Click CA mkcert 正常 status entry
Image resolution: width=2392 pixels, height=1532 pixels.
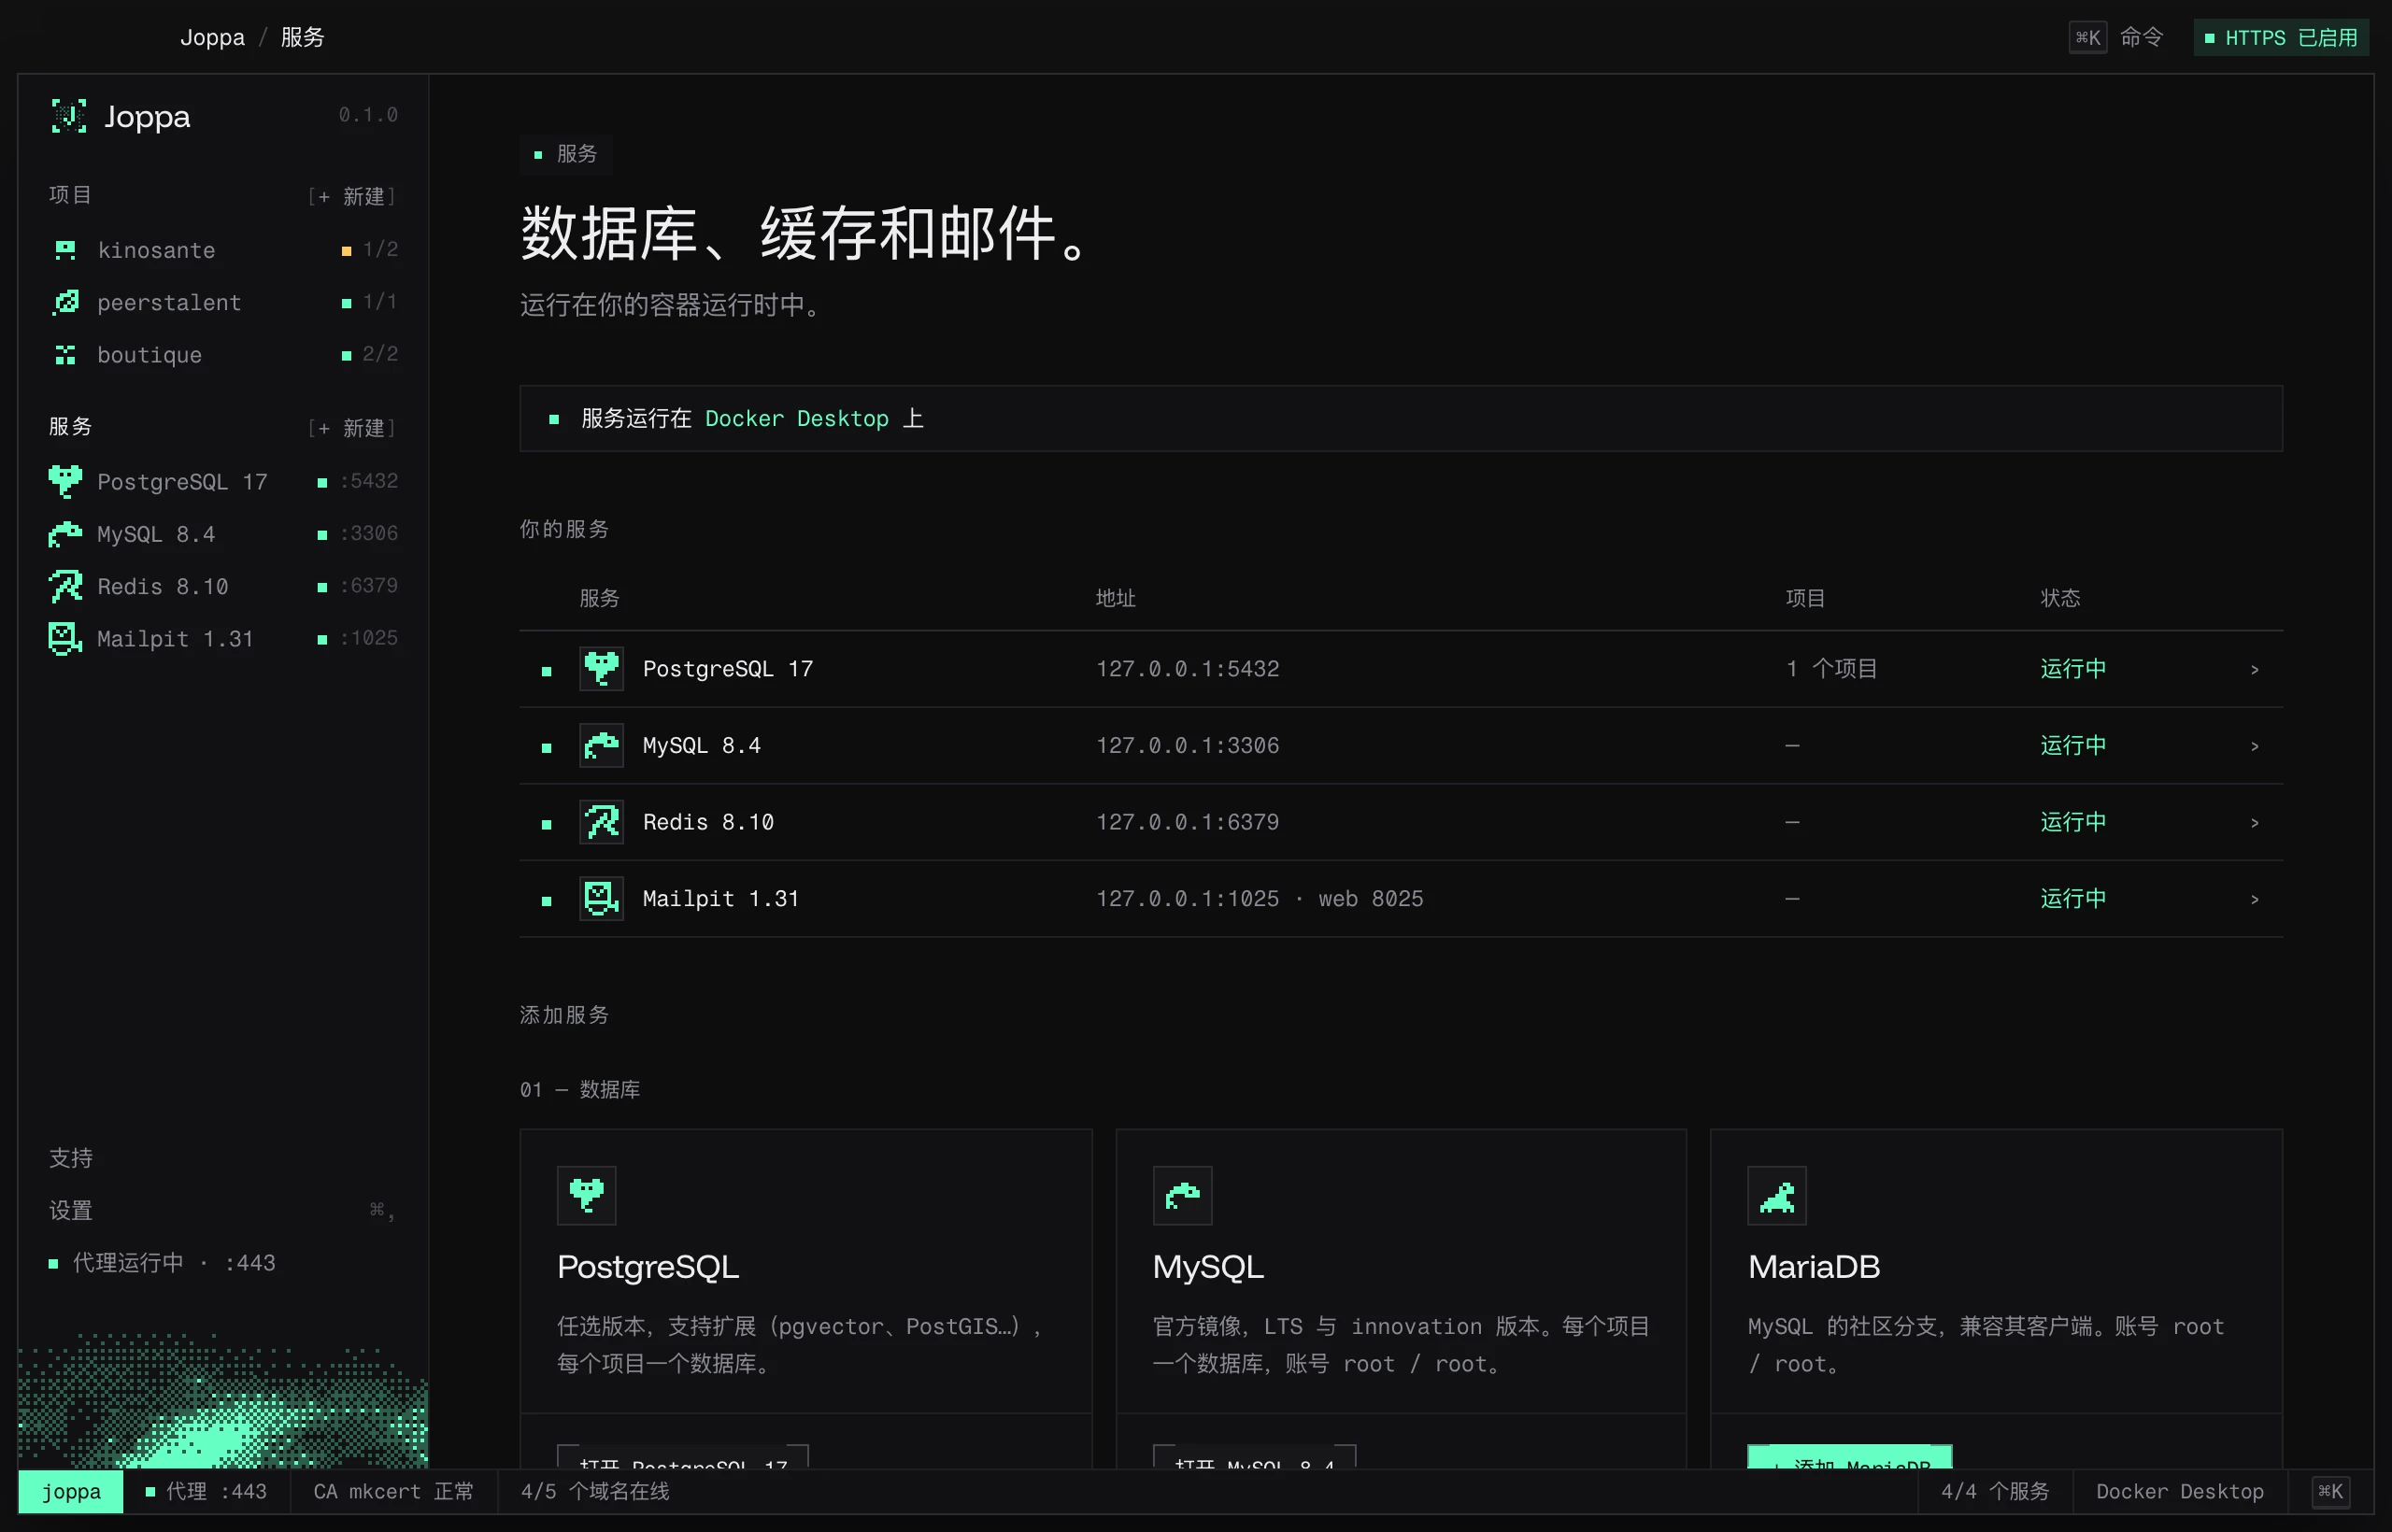tap(394, 1491)
